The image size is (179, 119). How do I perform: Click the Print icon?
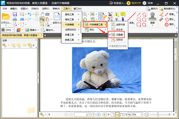click(15, 19)
